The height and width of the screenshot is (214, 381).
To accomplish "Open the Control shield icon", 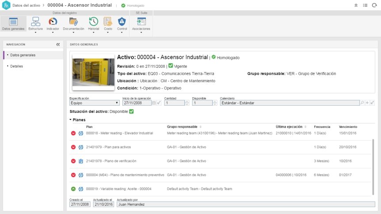I will coord(122,22).
